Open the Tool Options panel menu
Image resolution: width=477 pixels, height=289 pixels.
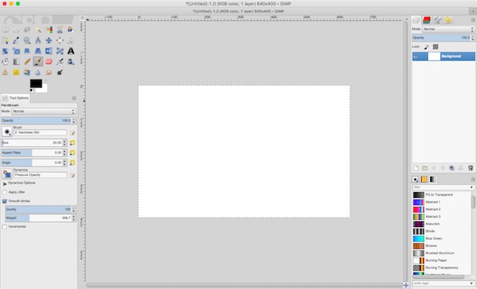pyautogui.click(x=74, y=98)
